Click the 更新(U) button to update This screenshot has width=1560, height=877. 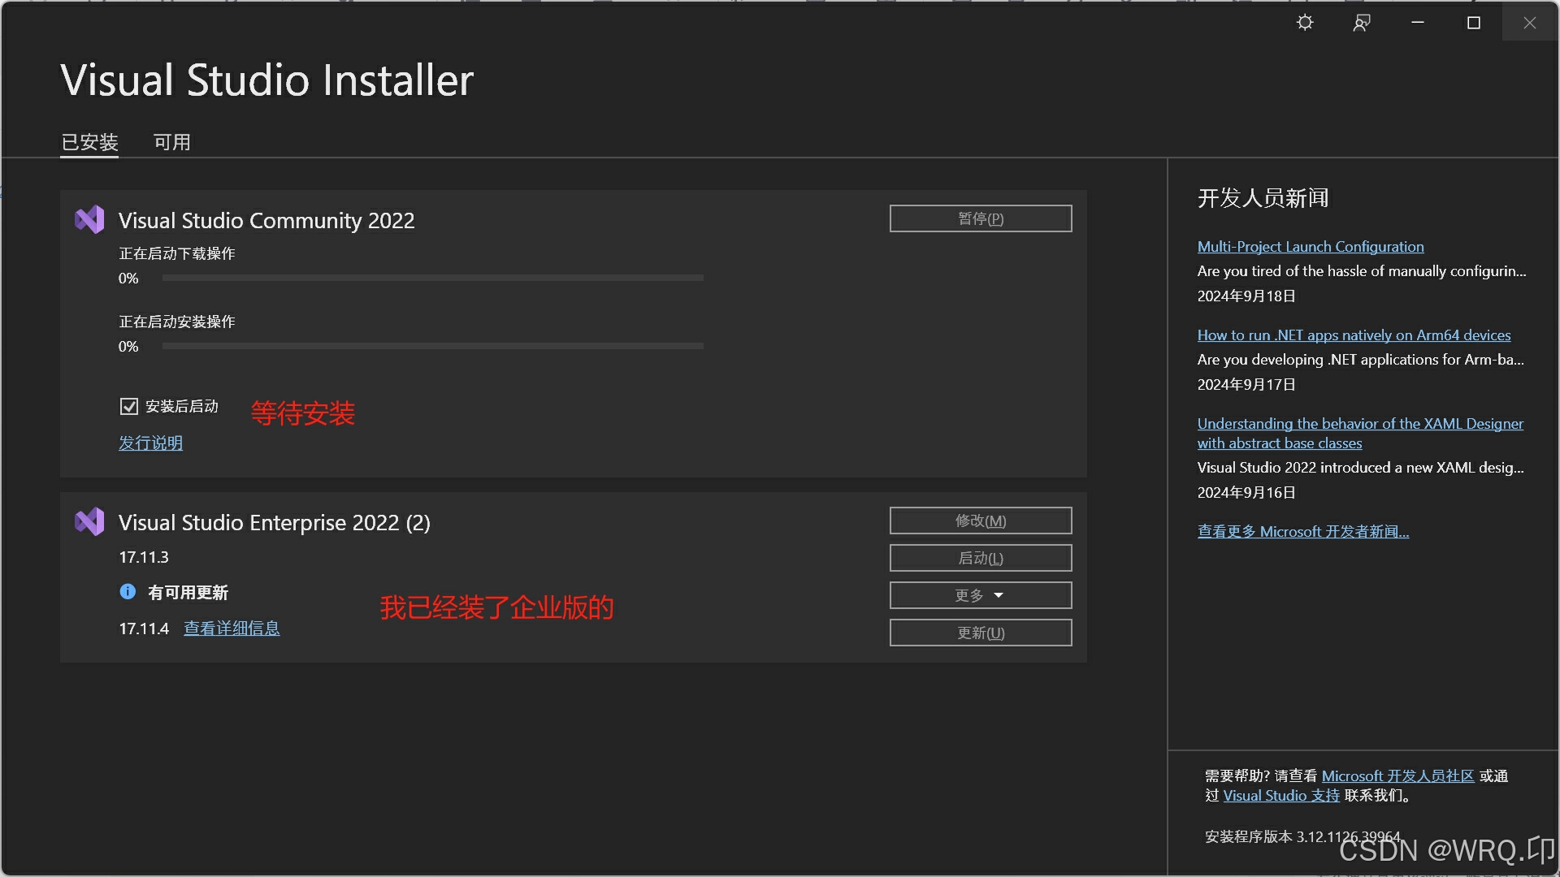[980, 633]
